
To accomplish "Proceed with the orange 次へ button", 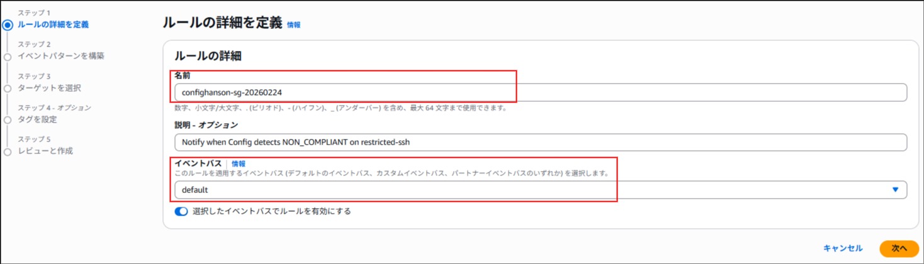I will pyautogui.click(x=899, y=248).
